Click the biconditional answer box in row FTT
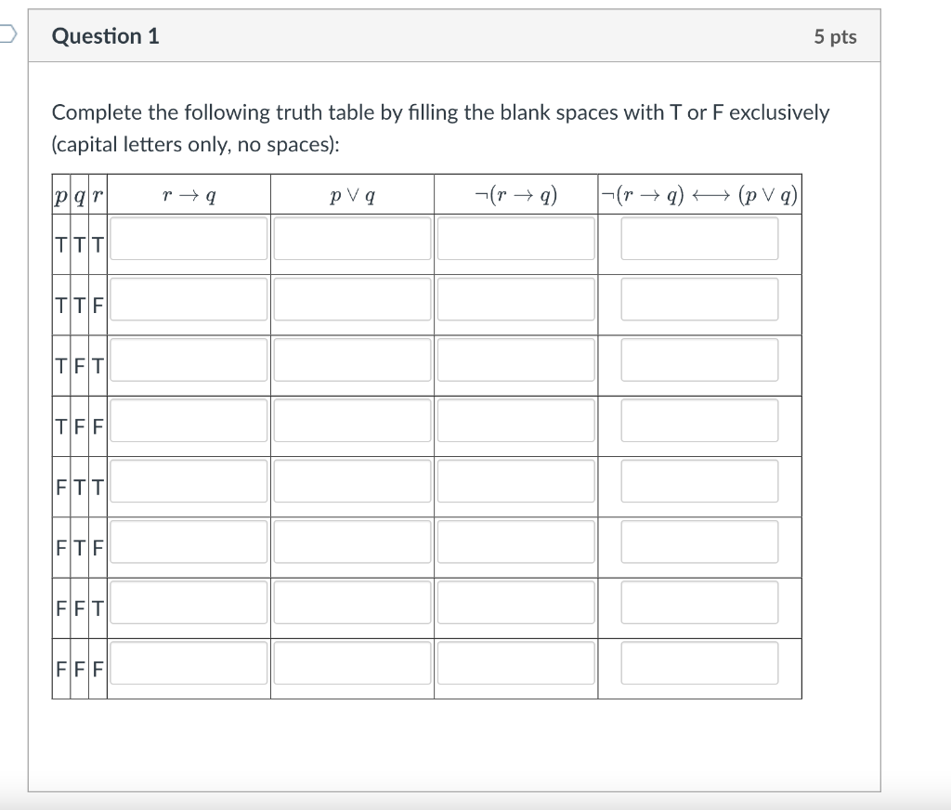This screenshot has width=951, height=810. coord(701,481)
